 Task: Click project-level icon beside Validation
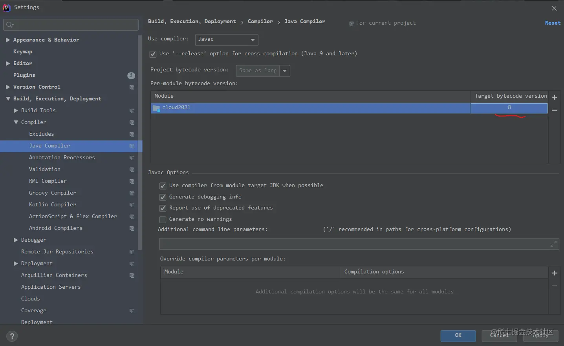(x=132, y=169)
